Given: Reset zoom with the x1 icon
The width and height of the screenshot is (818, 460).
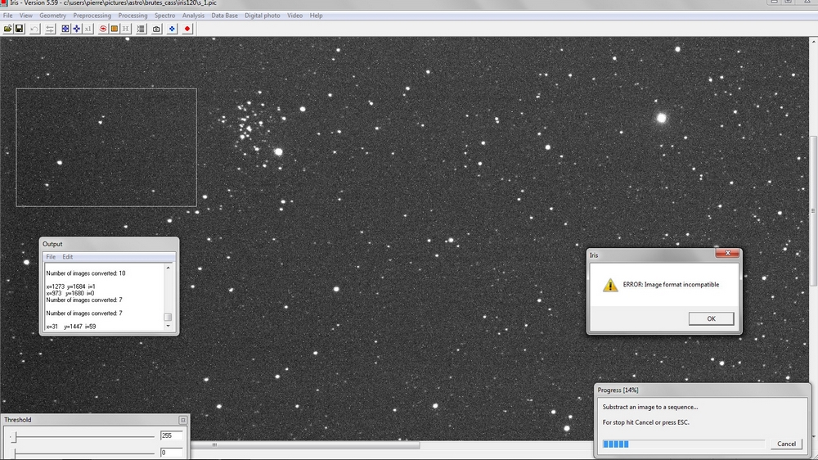Looking at the screenshot, I should pyautogui.click(x=88, y=29).
